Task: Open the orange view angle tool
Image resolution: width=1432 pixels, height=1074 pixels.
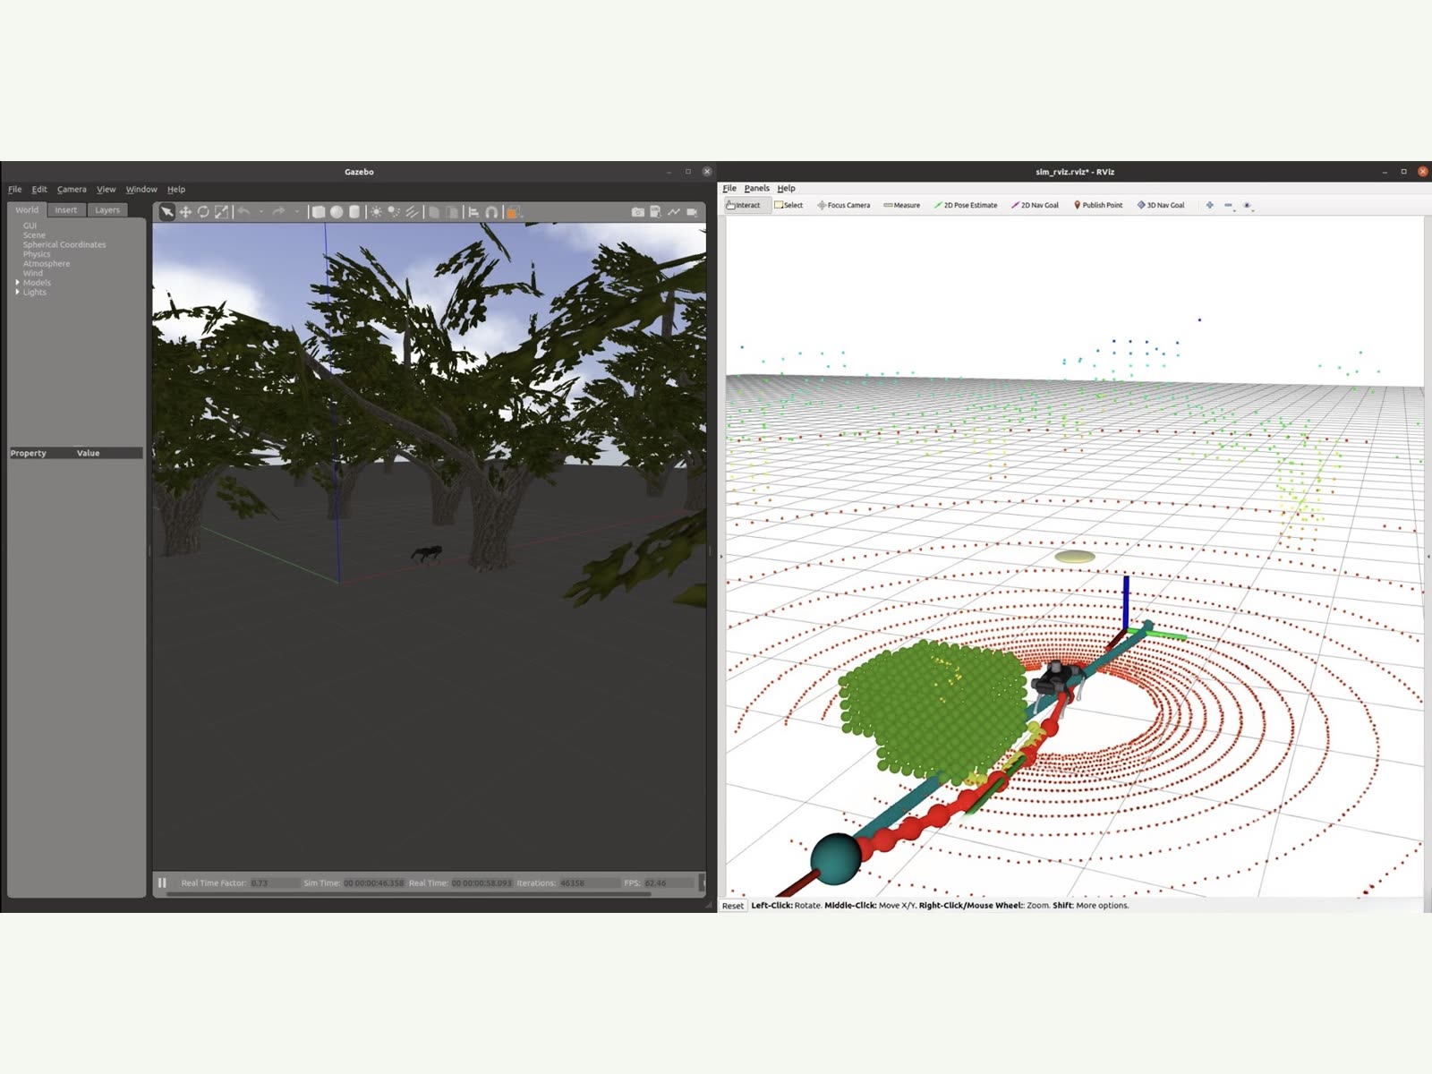Action: click(513, 212)
